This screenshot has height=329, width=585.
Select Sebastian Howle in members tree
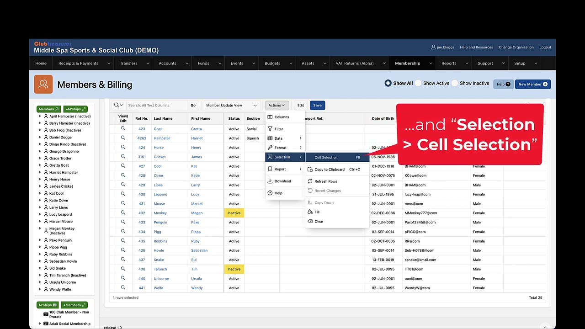pyautogui.click(x=63, y=261)
